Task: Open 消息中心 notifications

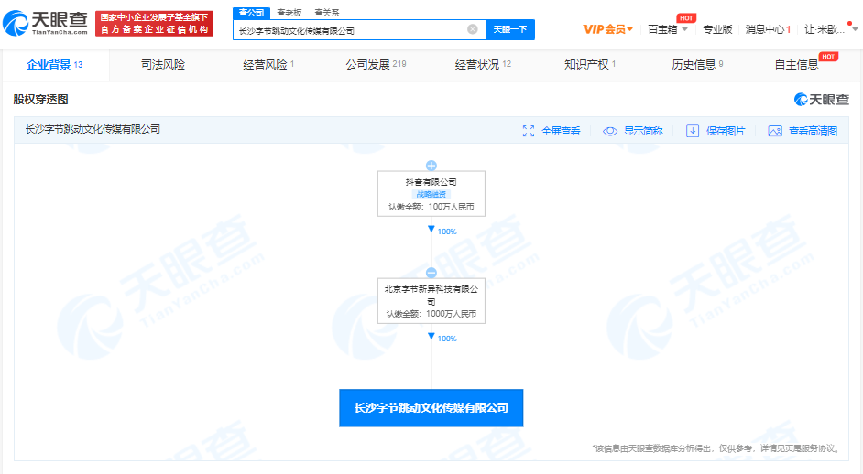Action: coord(768,29)
